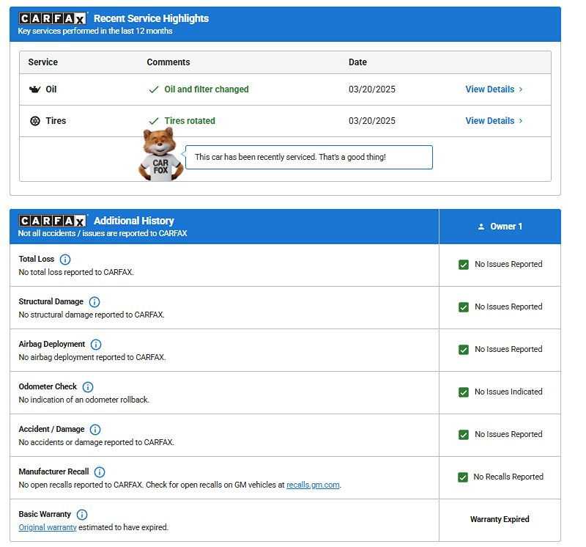The image size is (586, 547).
Task: Click the recently serviced speech bubble
Action: [x=308, y=157]
